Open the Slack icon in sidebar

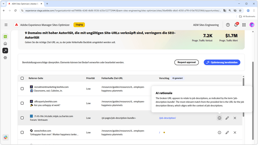(x=6, y=137)
